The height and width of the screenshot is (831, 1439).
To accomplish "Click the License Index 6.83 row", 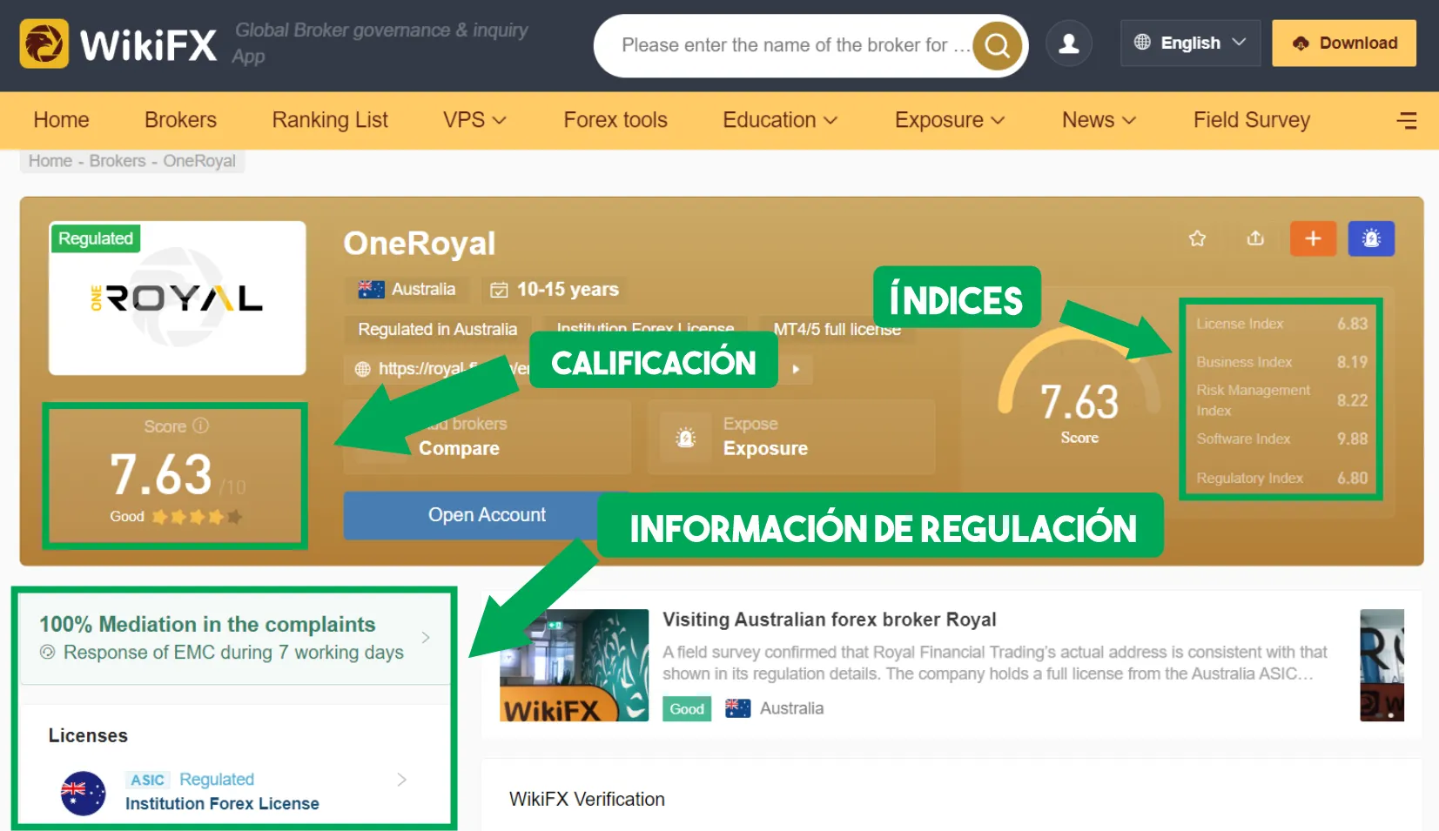I will point(1281,324).
